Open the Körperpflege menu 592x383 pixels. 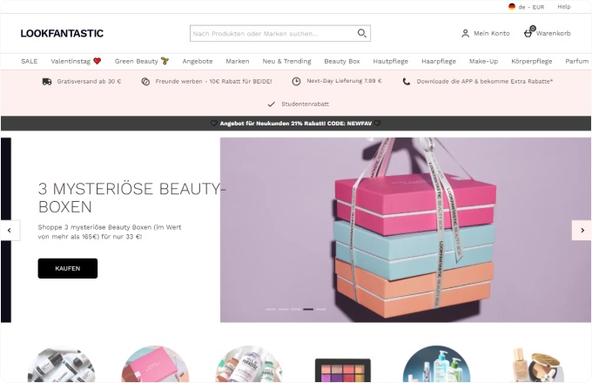pyautogui.click(x=532, y=61)
